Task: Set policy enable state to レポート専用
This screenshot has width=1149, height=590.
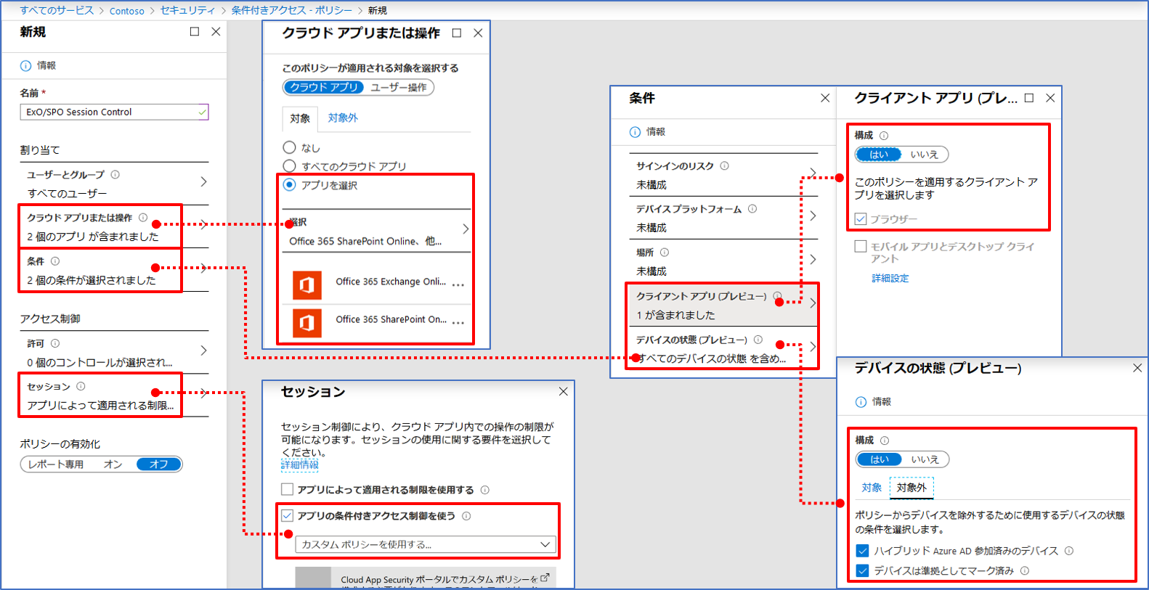Action: (x=56, y=464)
